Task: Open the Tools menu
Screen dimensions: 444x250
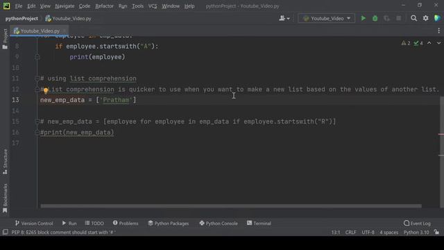Action: pyautogui.click(x=137, y=6)
